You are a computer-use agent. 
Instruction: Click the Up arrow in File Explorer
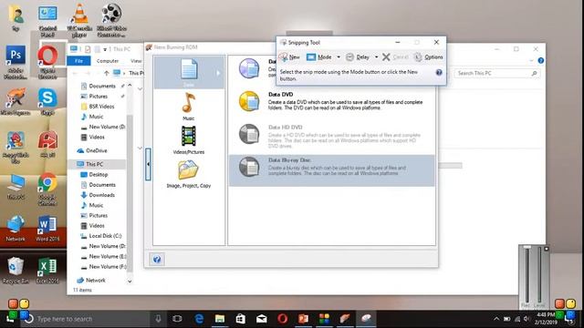click(107, 73)
